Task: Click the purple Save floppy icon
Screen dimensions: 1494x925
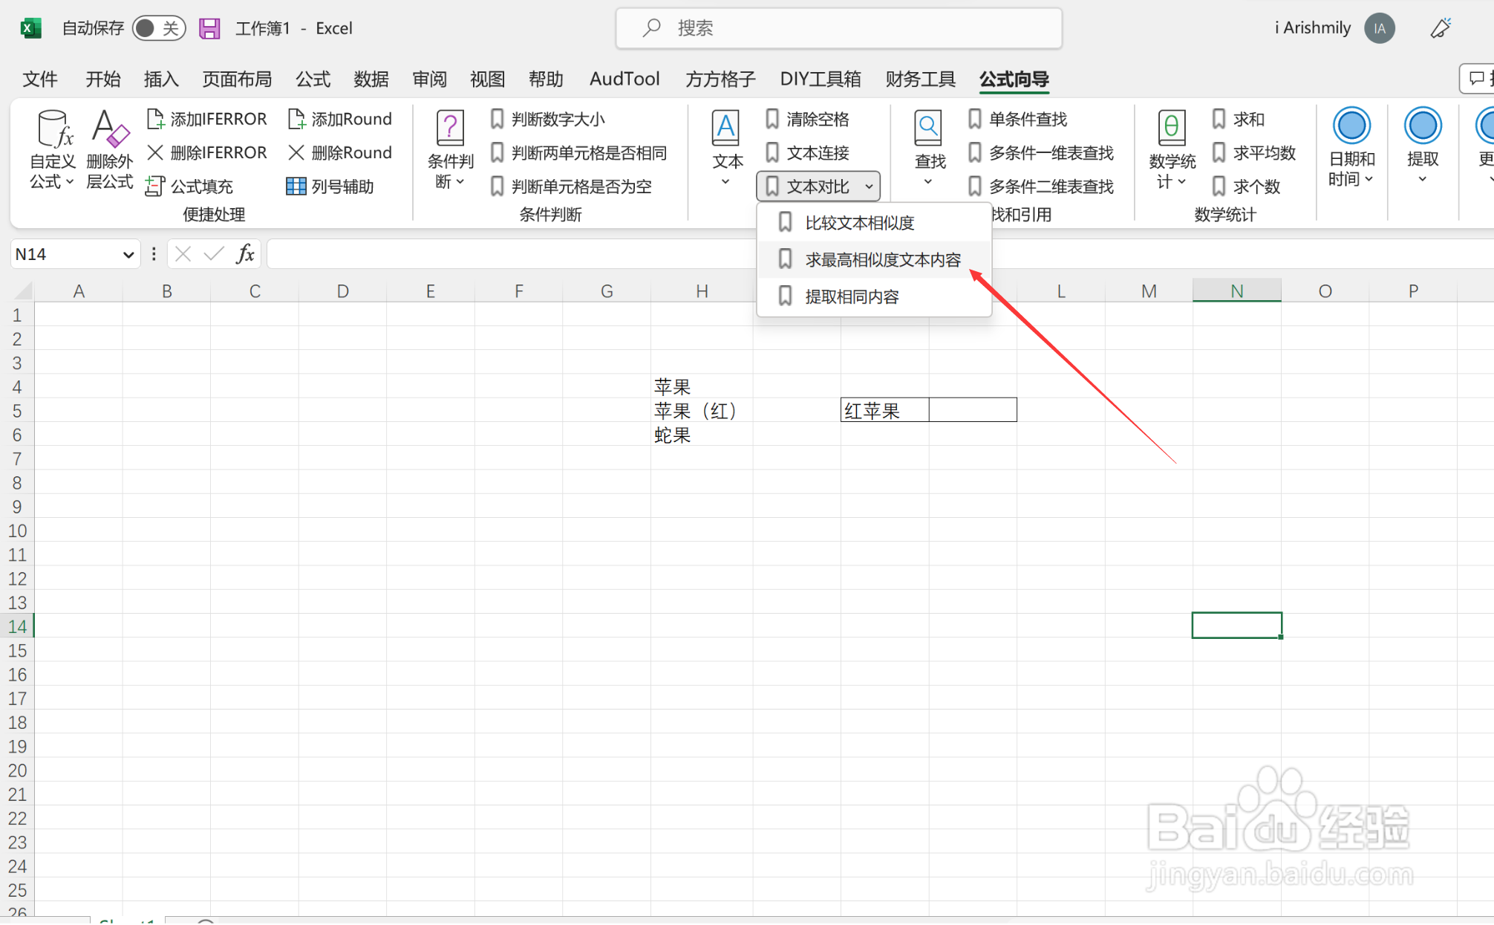Action: (x=209, y=28)
